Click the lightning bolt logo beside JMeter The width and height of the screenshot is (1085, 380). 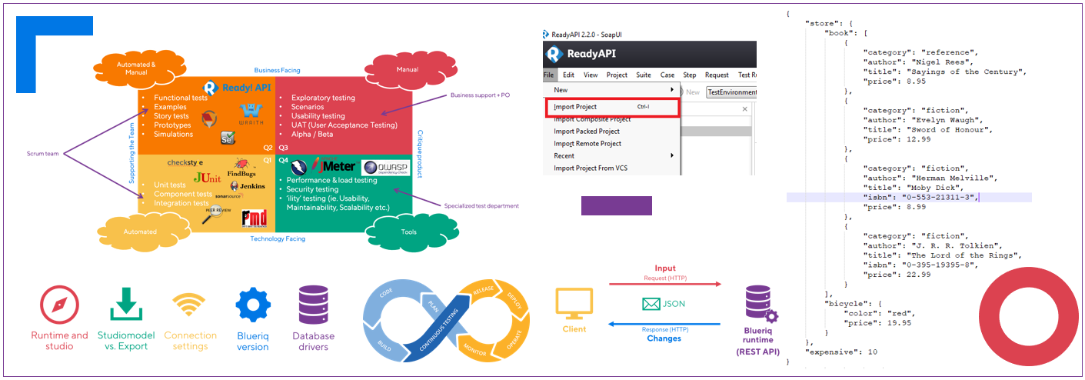coord(298,166)
